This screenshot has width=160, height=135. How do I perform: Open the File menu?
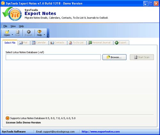click(x=5, y=26)
